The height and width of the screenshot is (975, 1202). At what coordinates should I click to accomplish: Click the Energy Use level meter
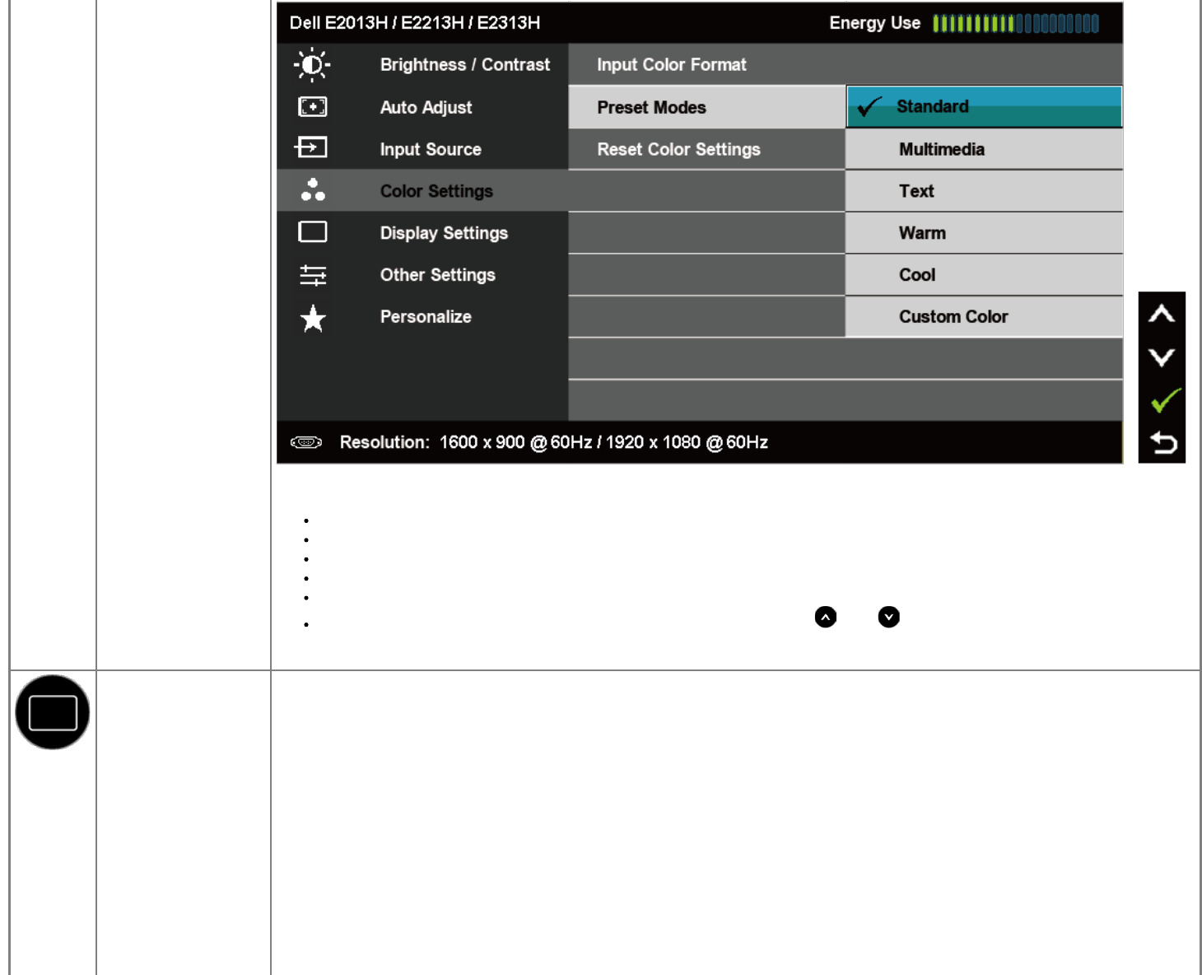[1016, 23]
